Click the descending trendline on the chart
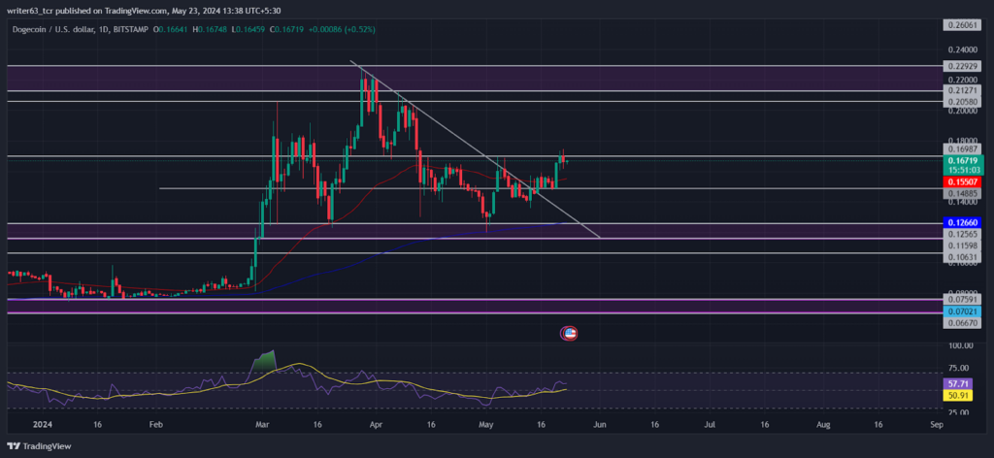 tap(474, 148)
